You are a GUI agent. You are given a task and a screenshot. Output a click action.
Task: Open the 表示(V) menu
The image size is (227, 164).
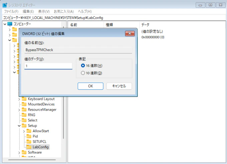pyautogui.click(x=44, y=11)
